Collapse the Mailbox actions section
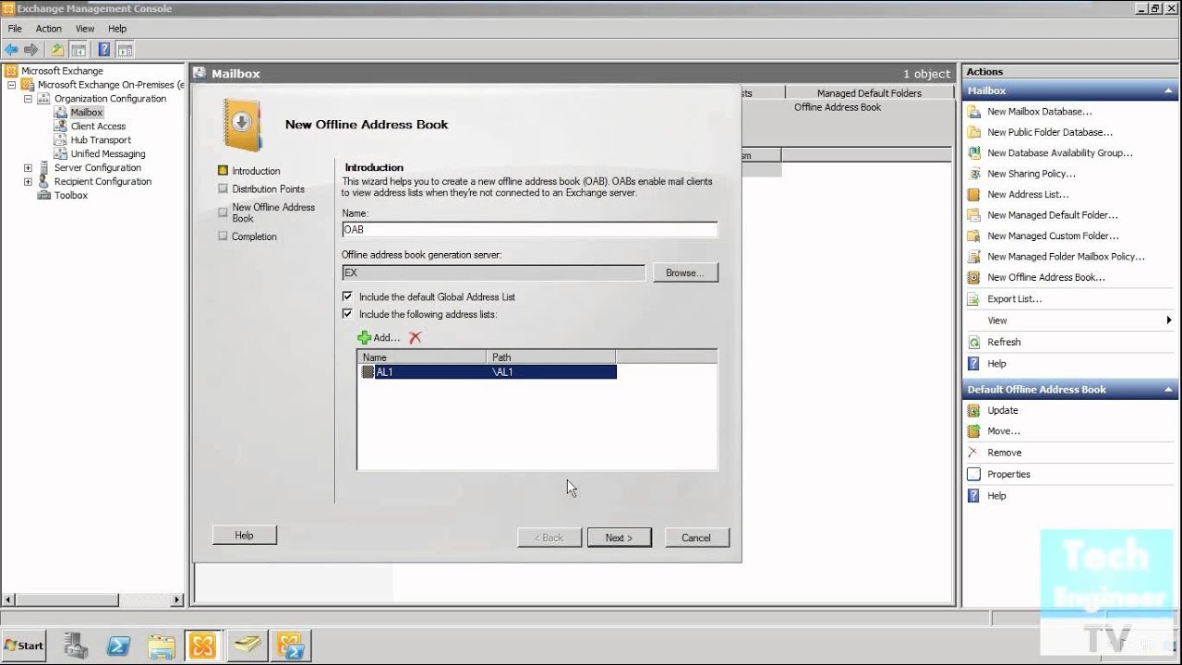The height and width of the screenshot is (665, 1182). coord(1169,91)
